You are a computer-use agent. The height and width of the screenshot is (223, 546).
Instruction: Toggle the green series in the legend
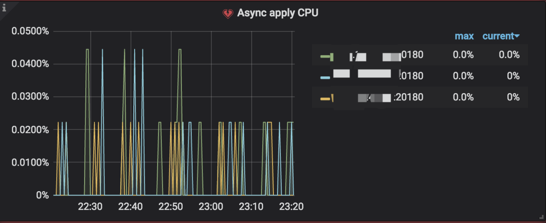[386, 55]
